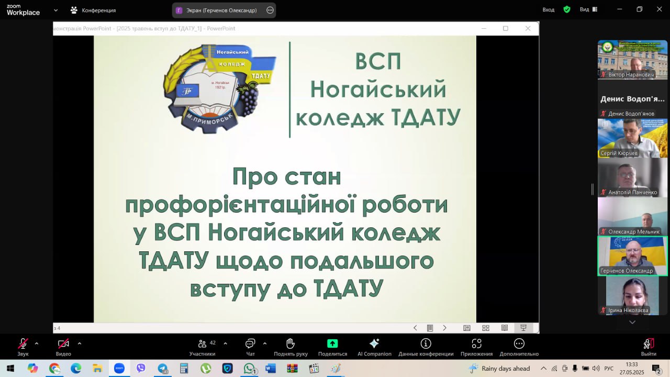Open Viber from the taskbar
The image size is (670, 377).
(x=141, y=368)
